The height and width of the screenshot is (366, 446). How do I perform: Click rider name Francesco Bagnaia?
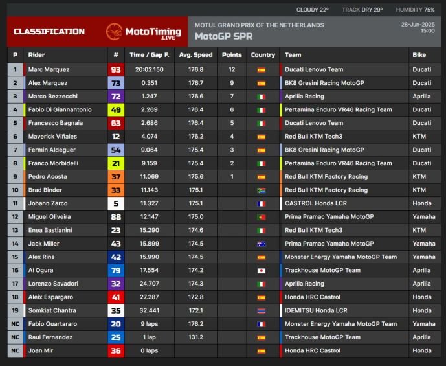click(x=56, y=123)
